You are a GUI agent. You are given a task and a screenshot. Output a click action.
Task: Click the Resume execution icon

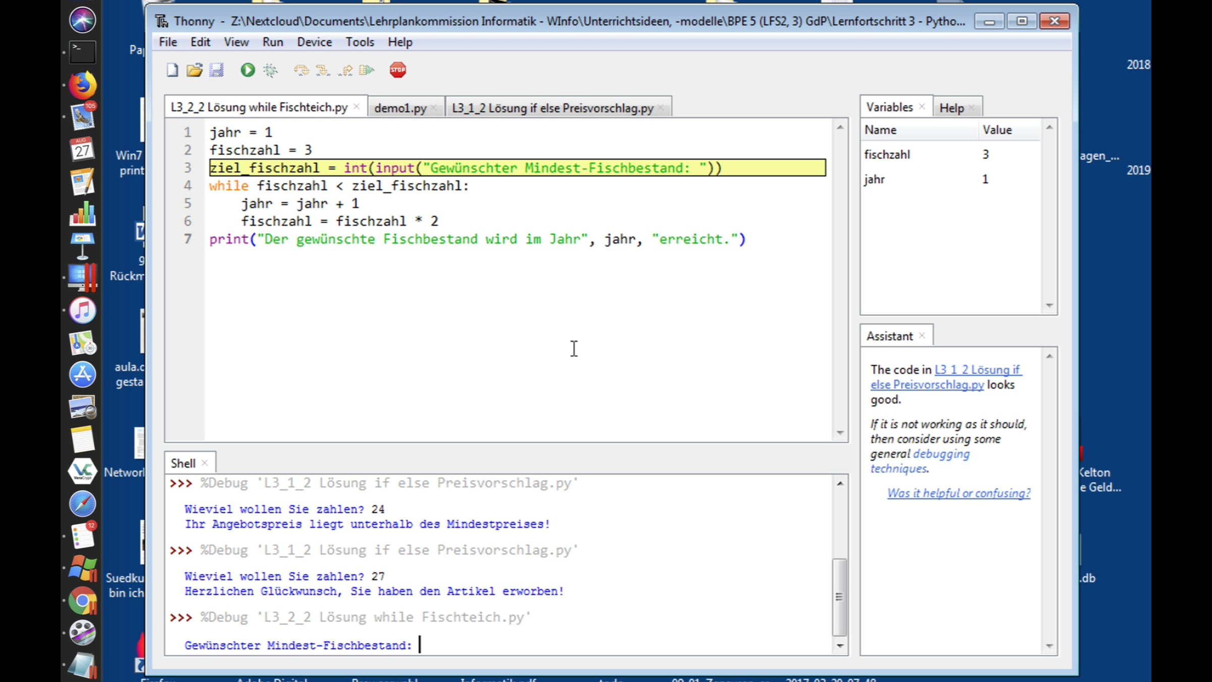tap(367, 70)
